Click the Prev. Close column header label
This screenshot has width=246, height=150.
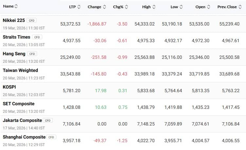coord(227,7)
